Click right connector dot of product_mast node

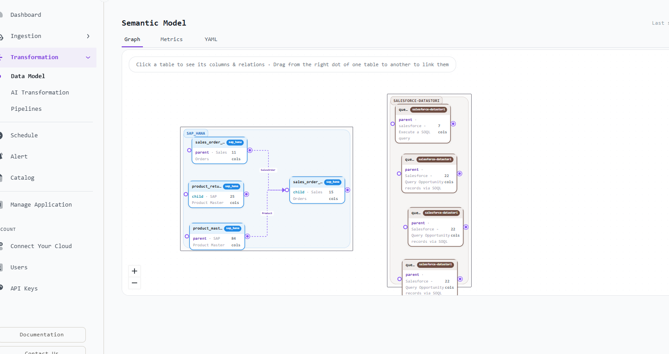point(247,236)
